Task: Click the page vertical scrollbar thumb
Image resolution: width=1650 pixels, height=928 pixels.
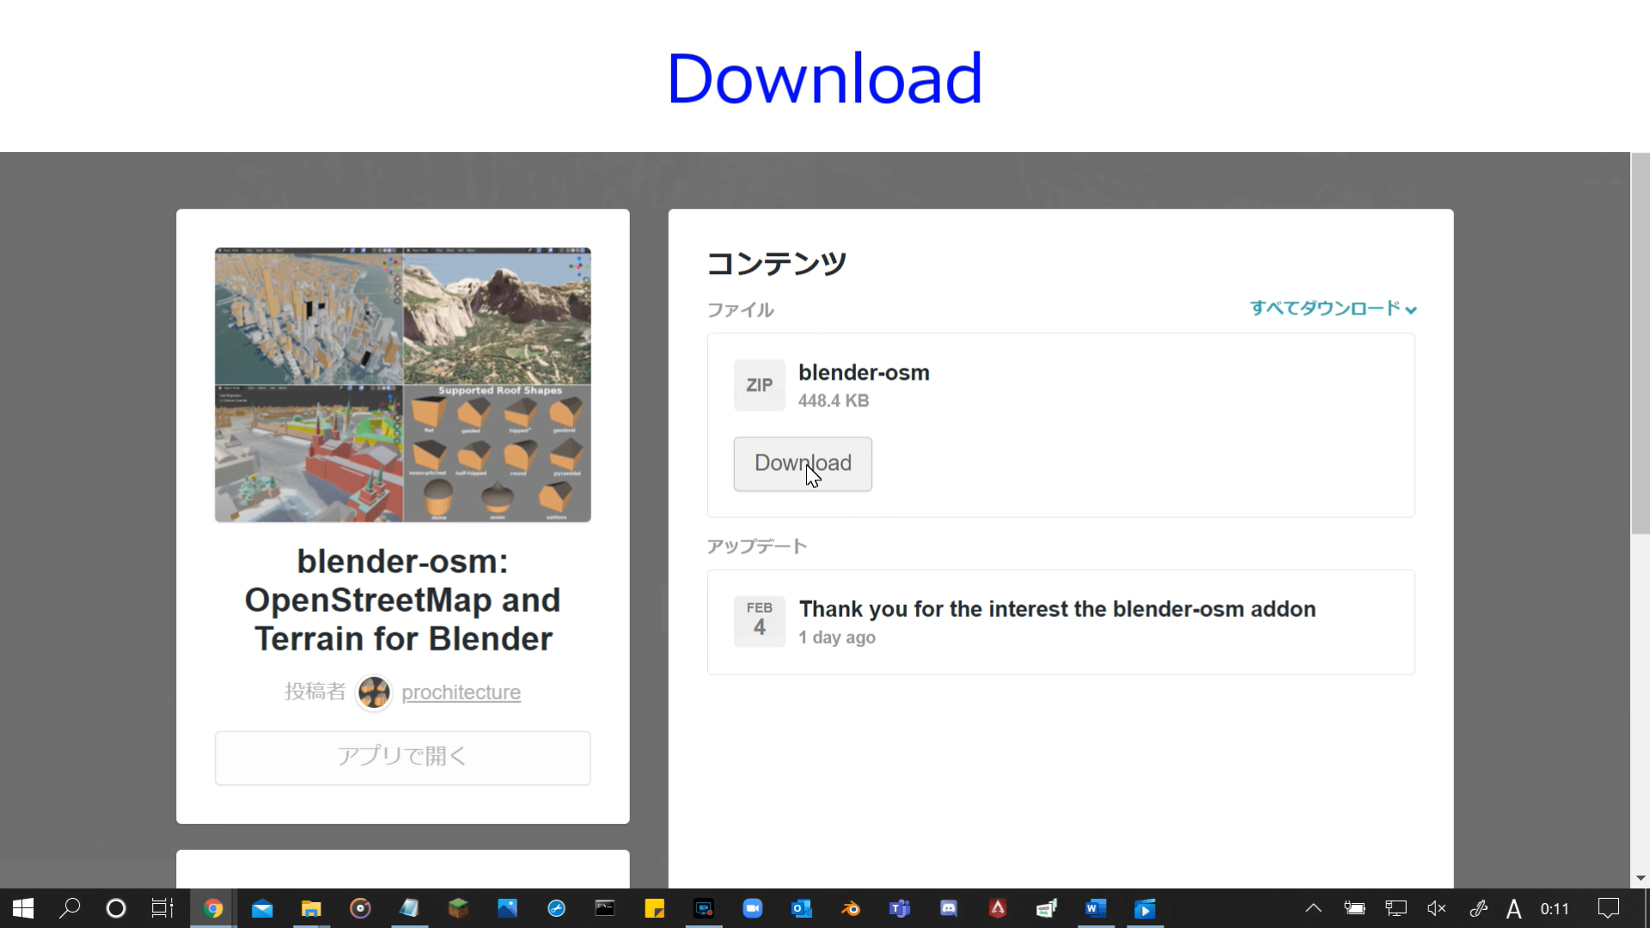Action: 1640,344
